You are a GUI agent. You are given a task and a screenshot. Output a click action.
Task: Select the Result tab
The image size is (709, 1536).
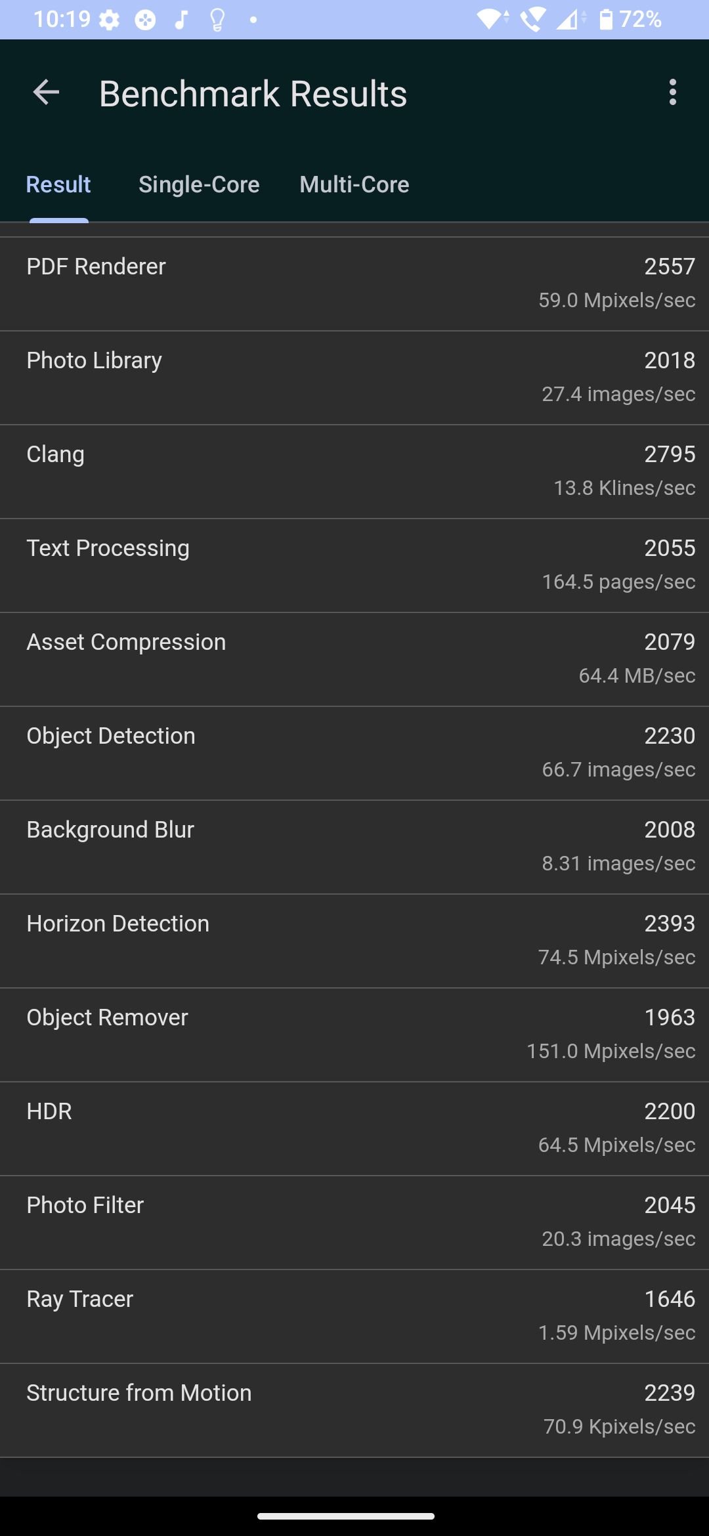(x=58, y=184)
